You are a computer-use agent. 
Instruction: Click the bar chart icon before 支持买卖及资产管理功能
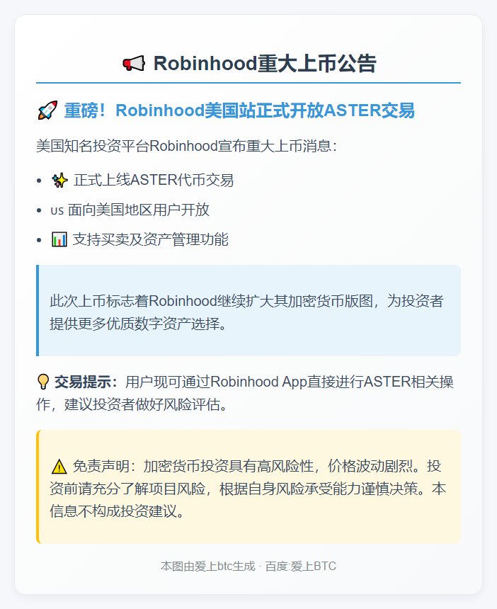coord(59,239)
